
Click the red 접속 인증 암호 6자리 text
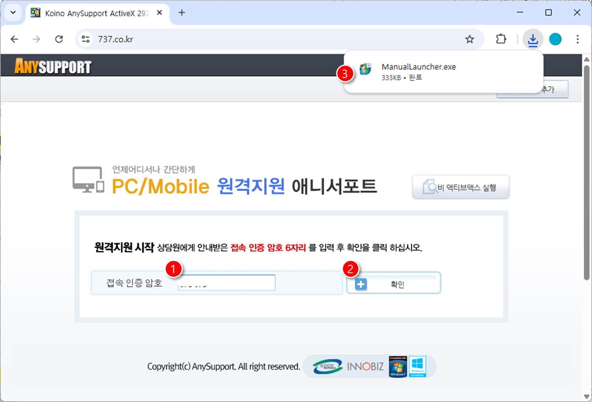[x=268, y=248]
